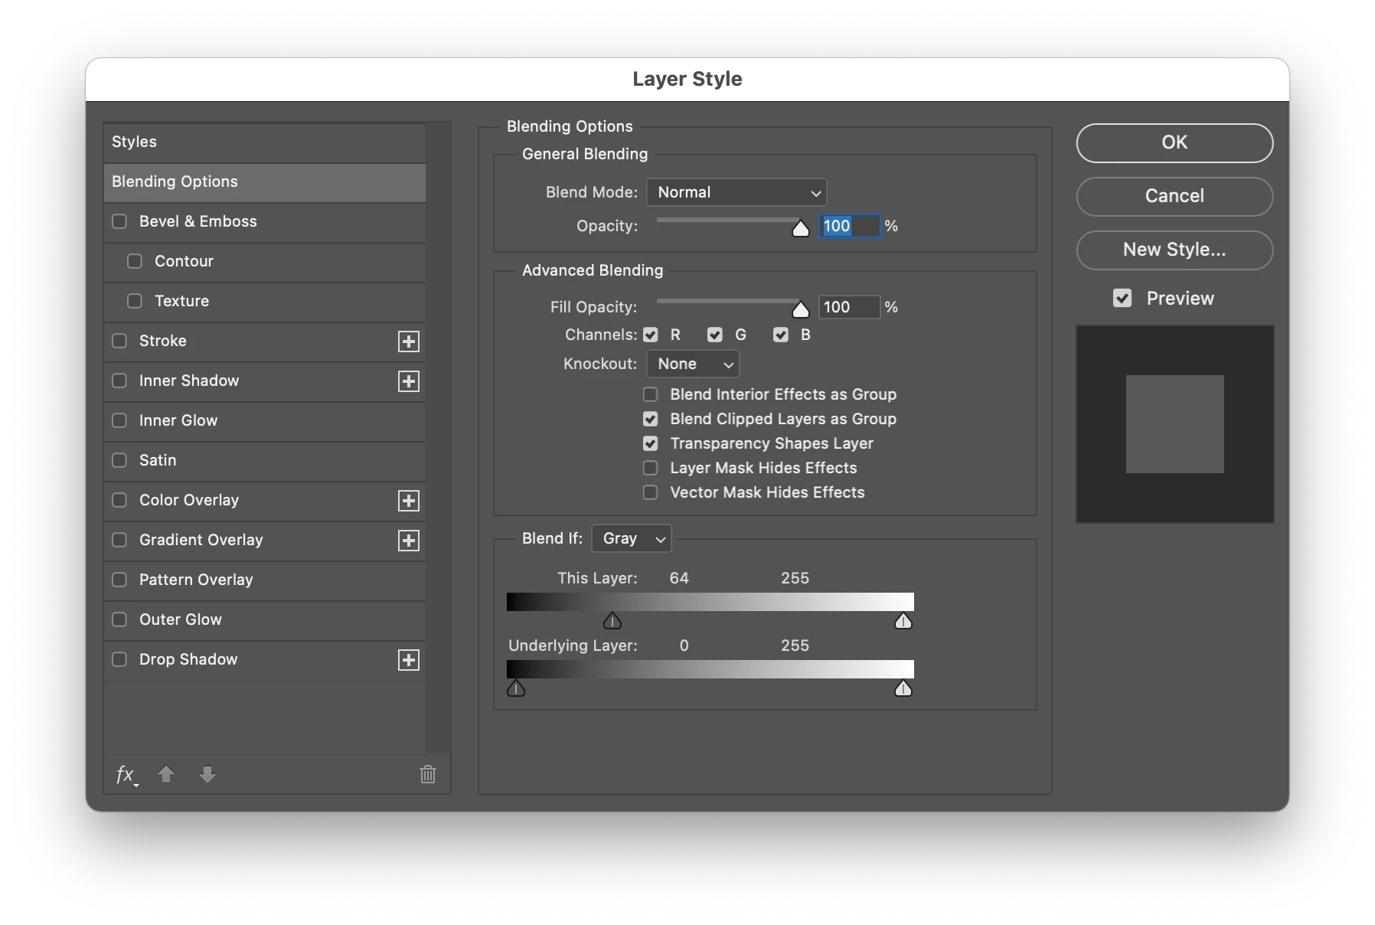This screenshot has height=925, width=1375.
Task: Click the move effect up arrow
Action: point(166,774)
